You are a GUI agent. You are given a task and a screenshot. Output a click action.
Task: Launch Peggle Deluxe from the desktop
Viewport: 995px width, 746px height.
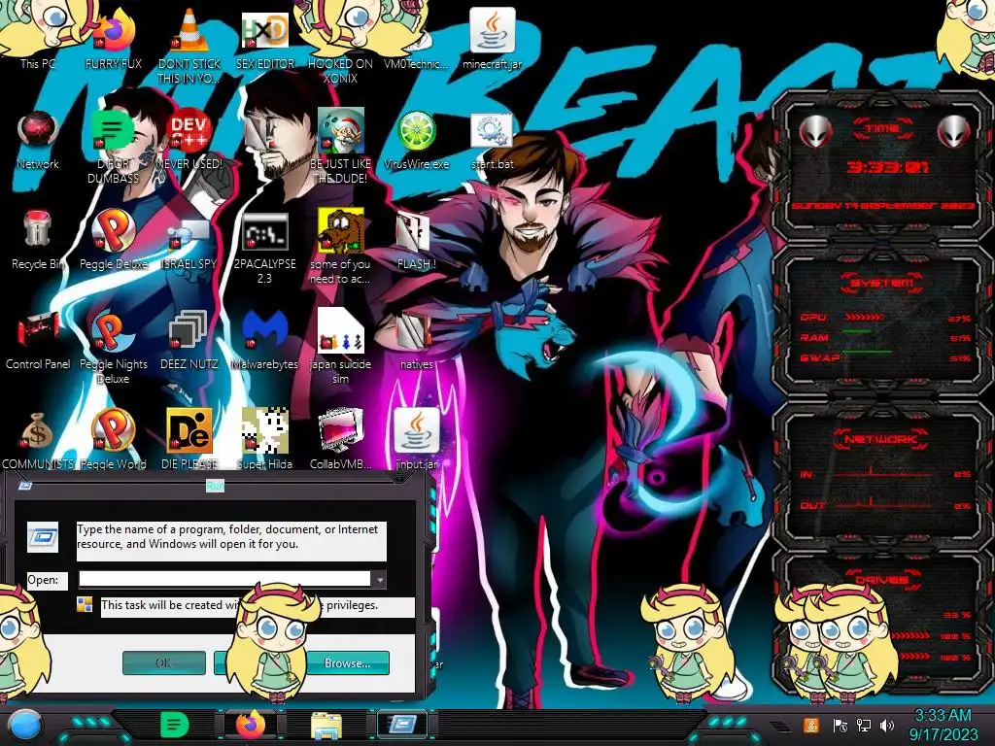click(113, 240)
